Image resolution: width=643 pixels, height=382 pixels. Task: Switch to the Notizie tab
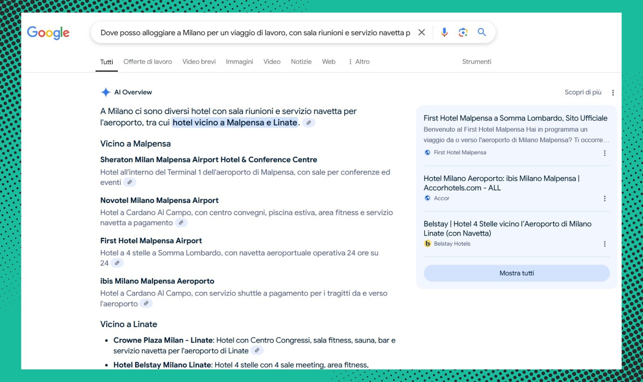301,62
